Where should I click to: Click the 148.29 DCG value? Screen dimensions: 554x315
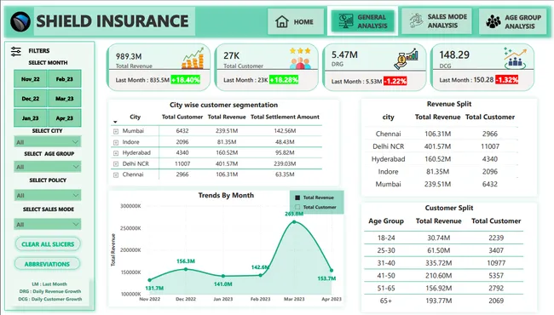point(454,54)
